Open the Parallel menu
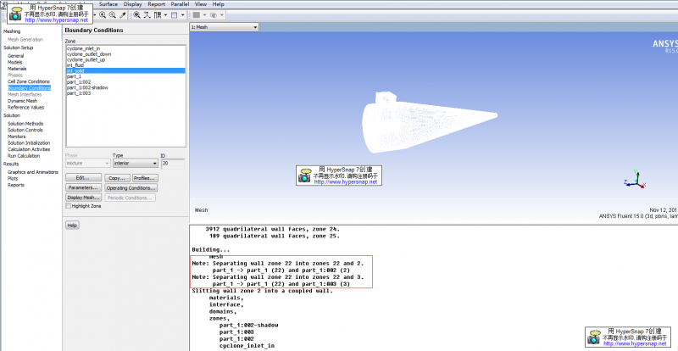This screenshot has width=678, height=351. (x=180, y=4)
